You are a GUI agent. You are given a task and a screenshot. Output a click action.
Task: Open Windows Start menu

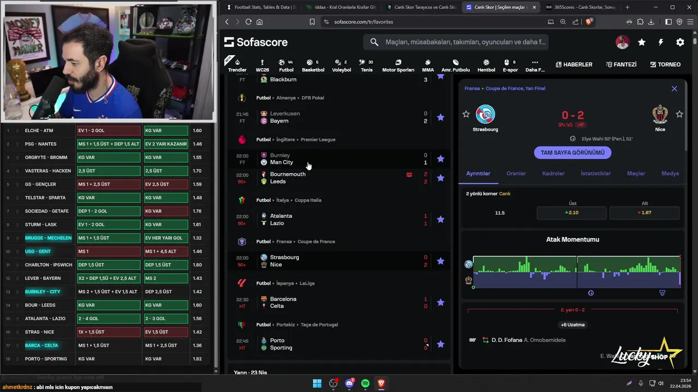317,383
